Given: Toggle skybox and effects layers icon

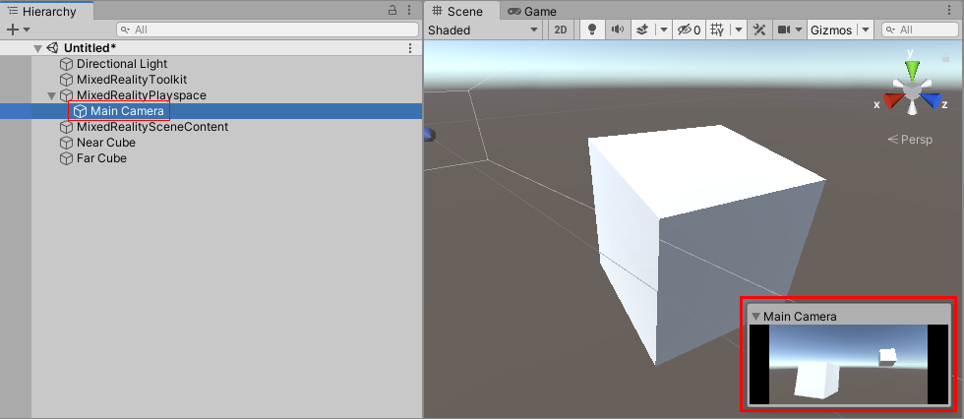Looking at the screenshot, I should [x=642, y=30].
